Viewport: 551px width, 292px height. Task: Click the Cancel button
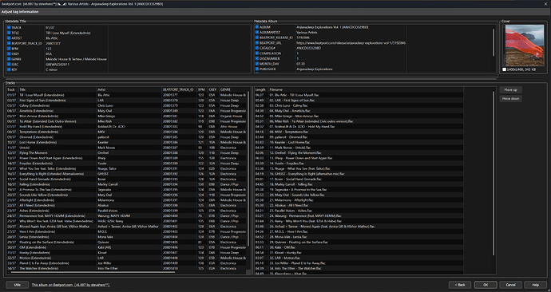[x=510, y=285]
